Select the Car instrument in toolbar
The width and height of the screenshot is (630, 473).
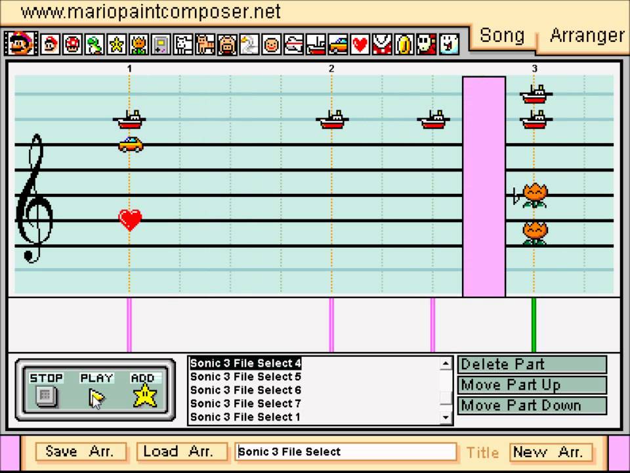click(337, 44)
